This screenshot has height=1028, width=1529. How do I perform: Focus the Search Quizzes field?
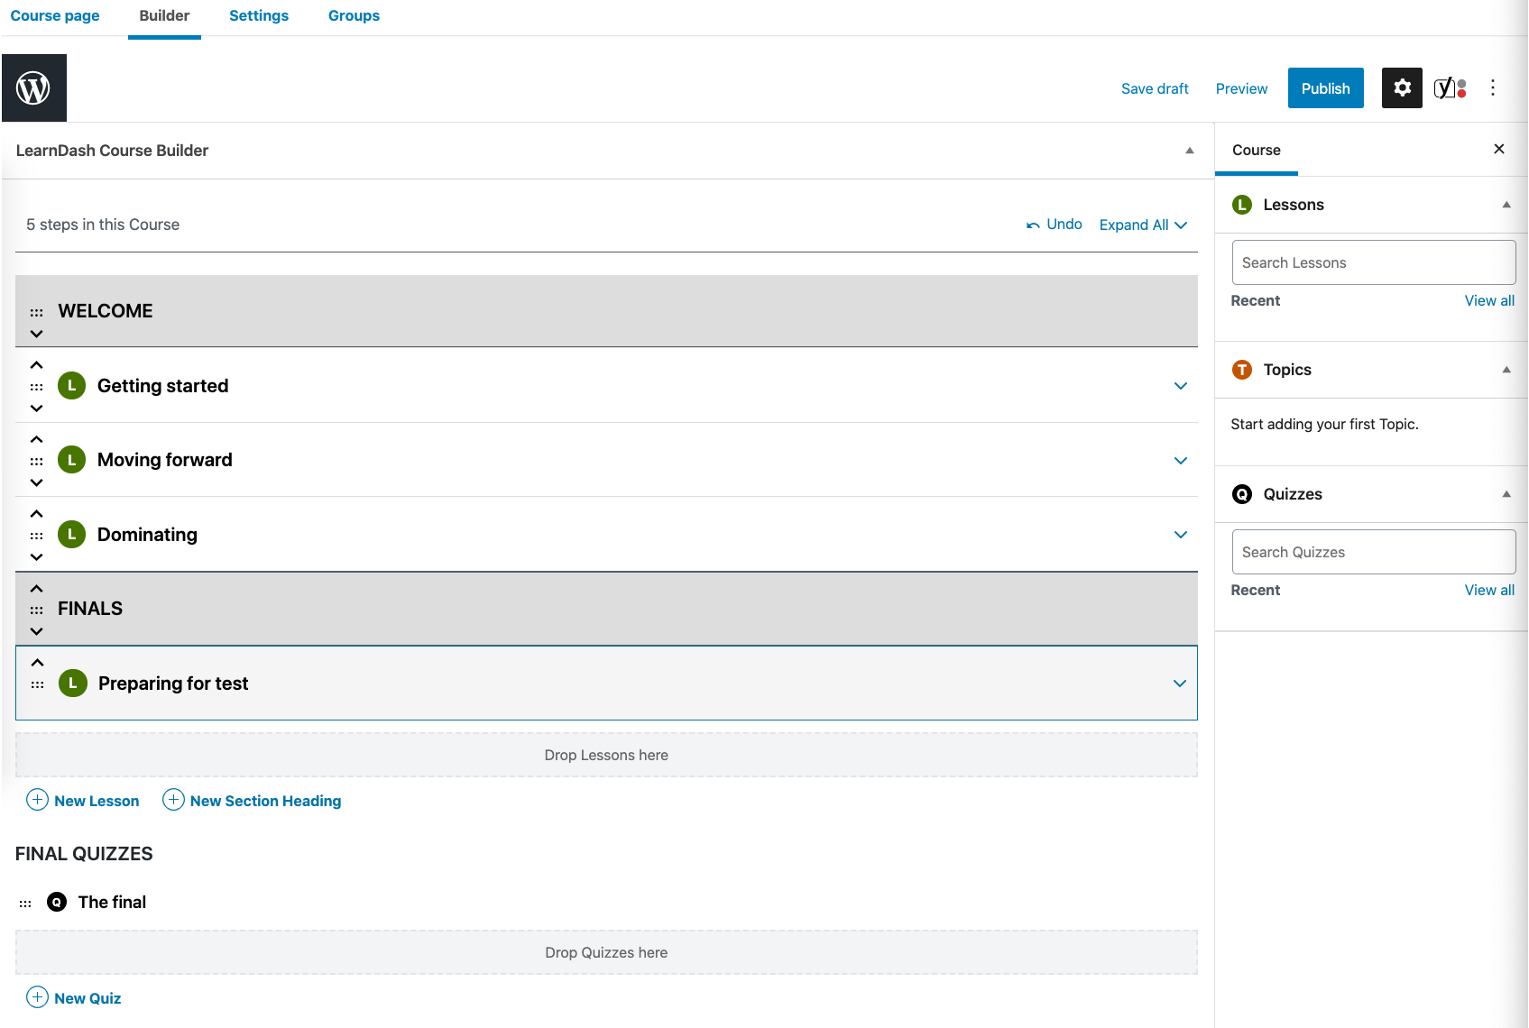[x=1374, y=552]
